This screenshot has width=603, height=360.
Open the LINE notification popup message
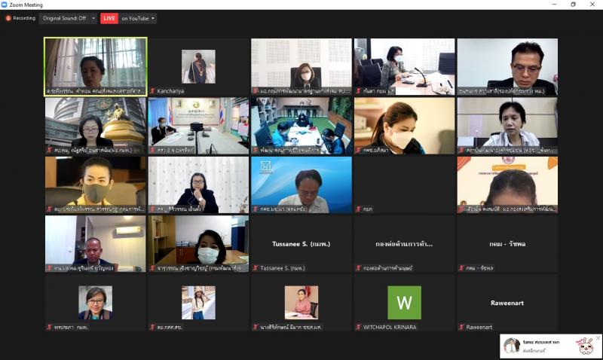(551, 346)
